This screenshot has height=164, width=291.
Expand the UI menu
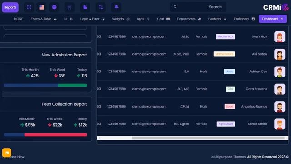(x=68, y=19)
